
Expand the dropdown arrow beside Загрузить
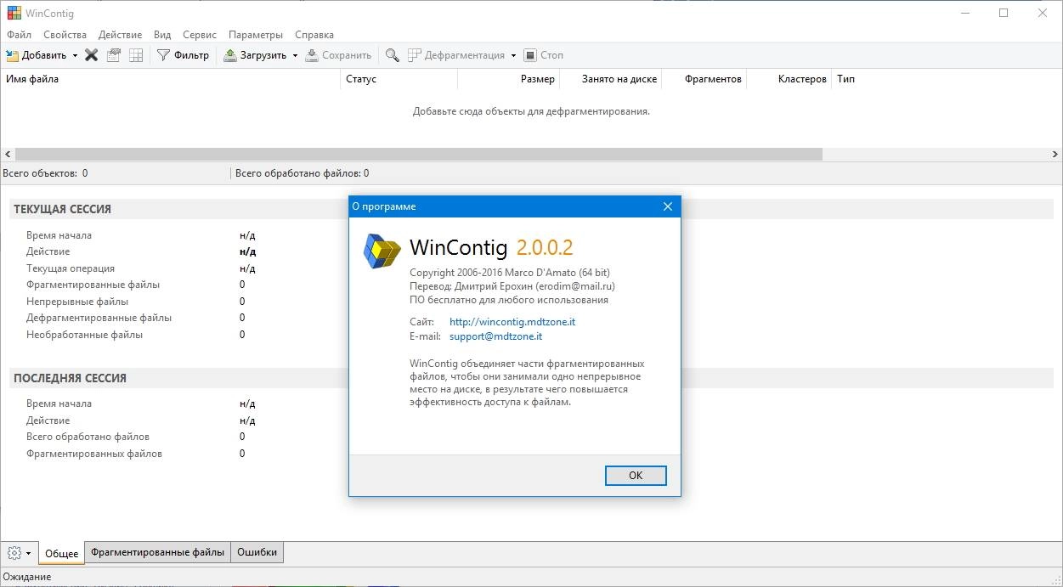pyautogui.click(x=295, y=55)
